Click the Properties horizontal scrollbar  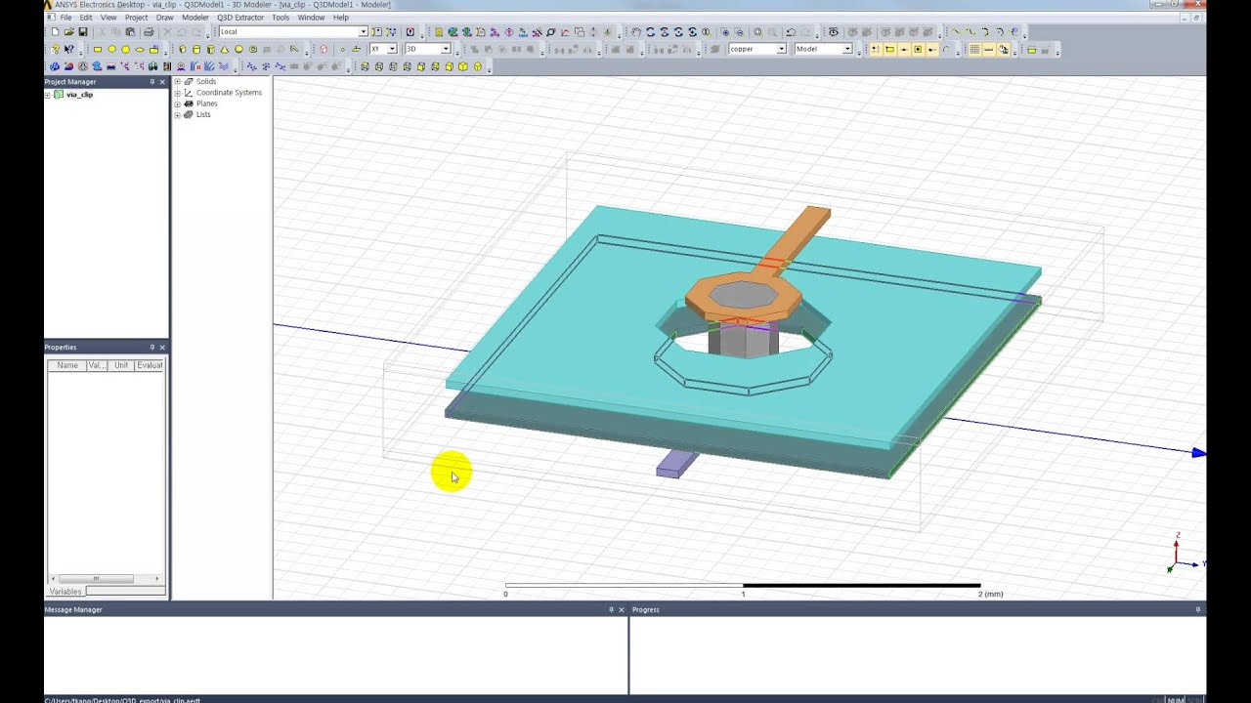[x=106, y=579]
